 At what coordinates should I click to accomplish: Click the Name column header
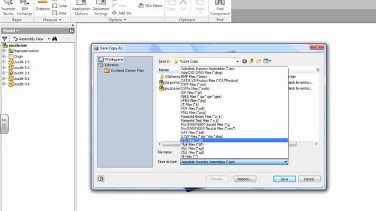click(169, 70)
